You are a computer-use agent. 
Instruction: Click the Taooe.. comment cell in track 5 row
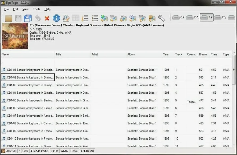[192, 102]
